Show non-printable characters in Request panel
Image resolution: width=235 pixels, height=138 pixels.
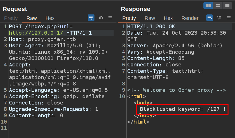(x=101, y=18)
